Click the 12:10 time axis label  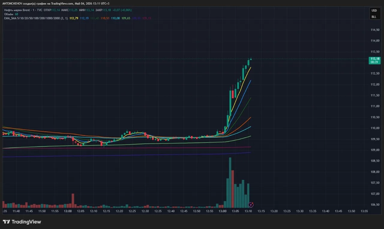[x=94, y=211]
